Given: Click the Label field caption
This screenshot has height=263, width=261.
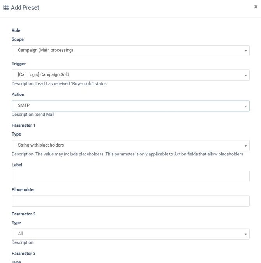Looking at the screenshot, I should click(17, 165).
